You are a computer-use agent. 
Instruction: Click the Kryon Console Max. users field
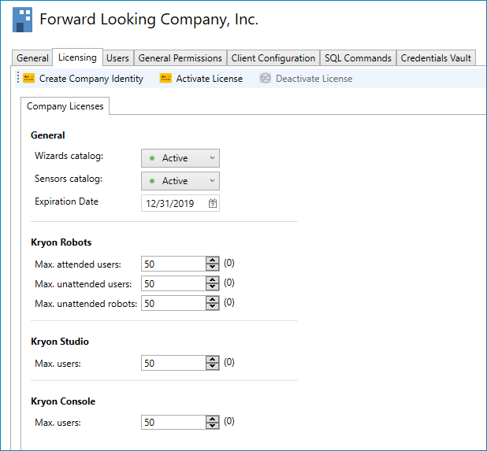173,423
